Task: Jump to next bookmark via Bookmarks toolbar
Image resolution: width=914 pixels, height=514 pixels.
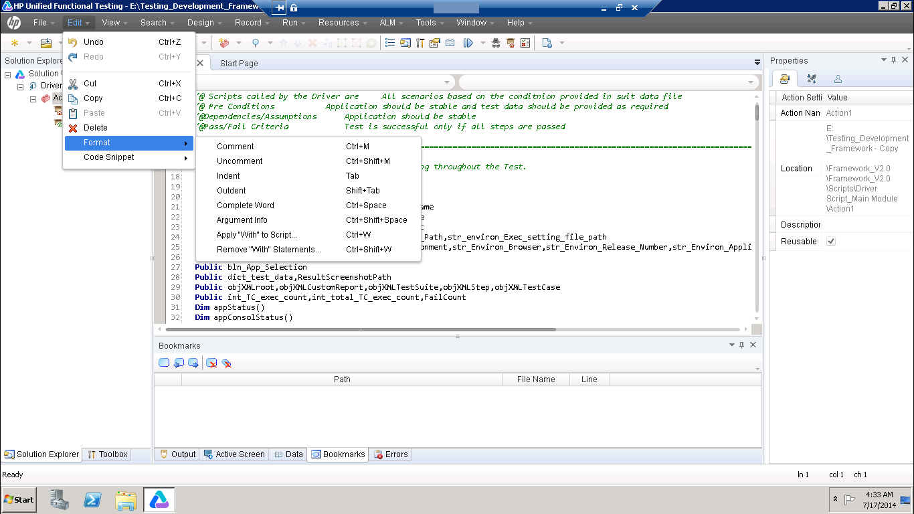Action: [x=193, y=363]
